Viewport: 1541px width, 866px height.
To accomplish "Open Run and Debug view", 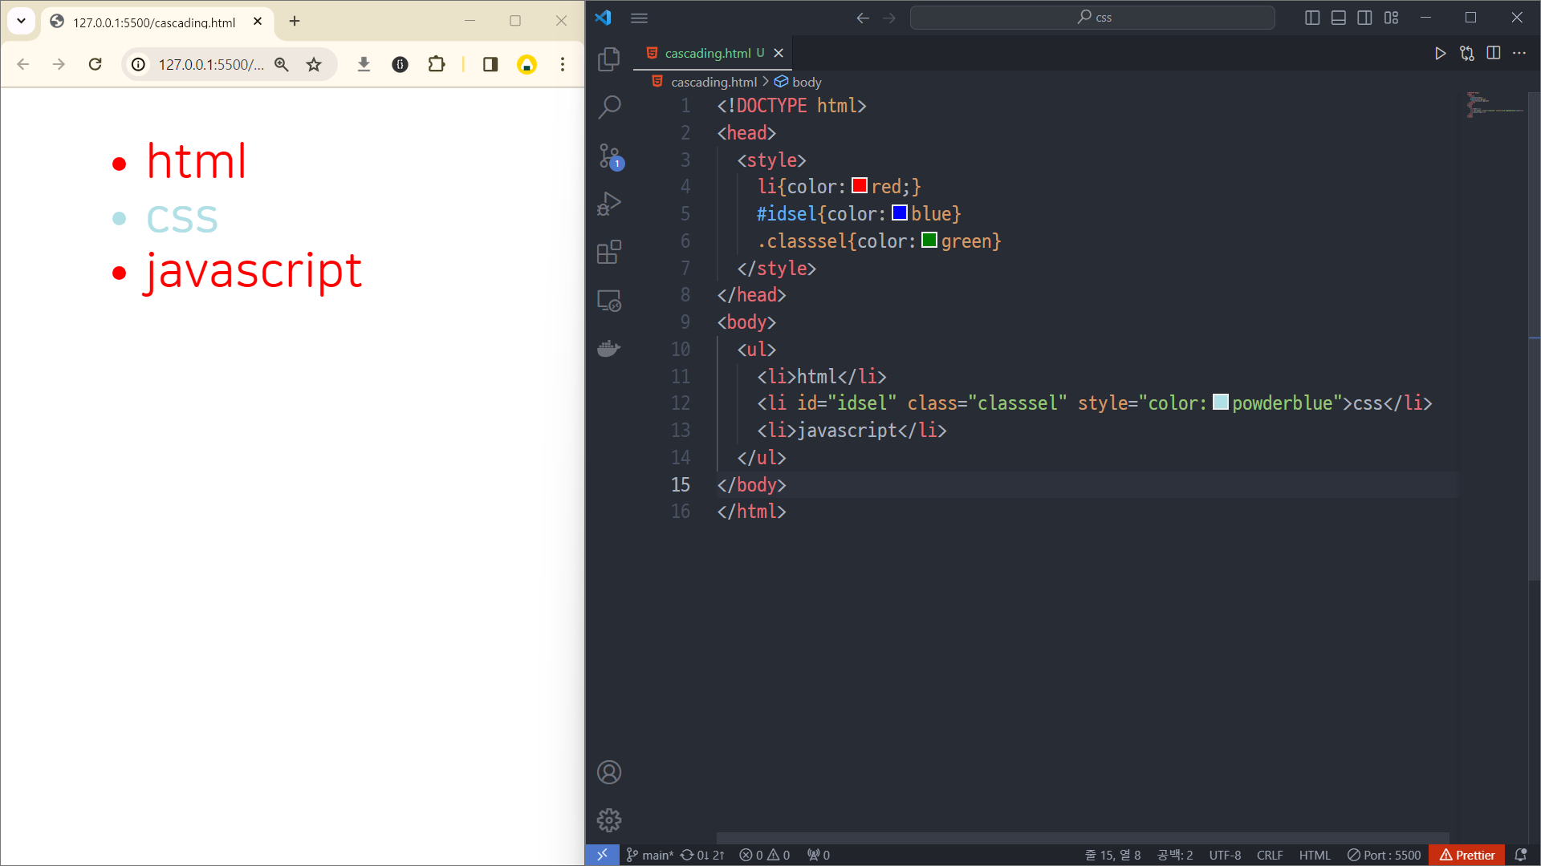I will [609, 204].
